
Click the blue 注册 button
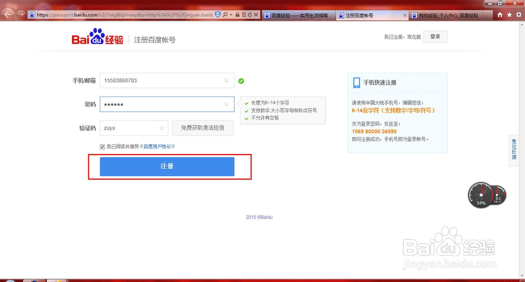click(167, 166)
